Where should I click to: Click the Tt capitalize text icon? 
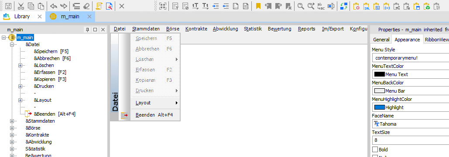[206, 6]
